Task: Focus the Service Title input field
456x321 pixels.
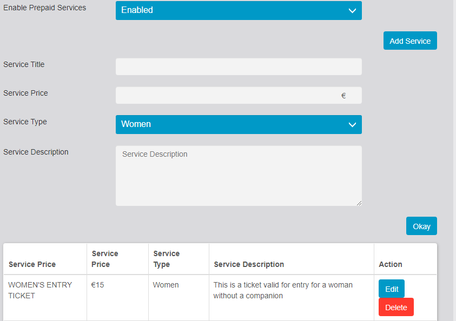Action: click(x=238, y=66)
